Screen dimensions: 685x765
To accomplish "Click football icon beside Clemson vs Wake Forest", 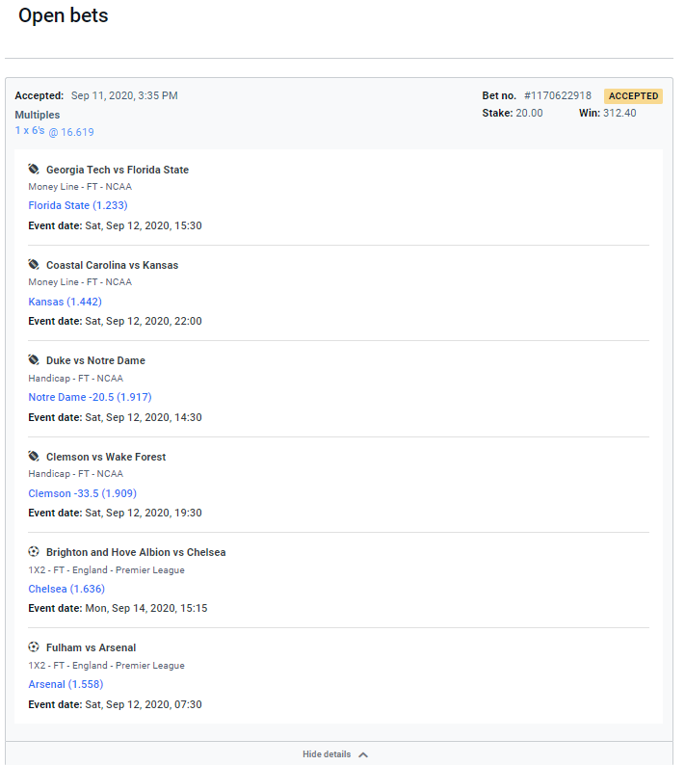I will tap(34, 457).
